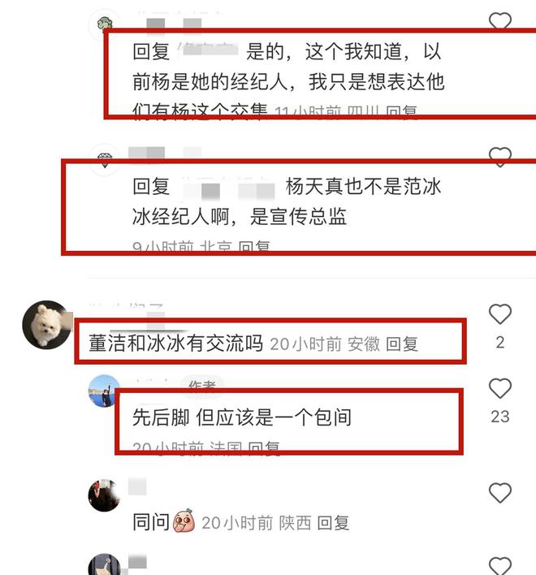Like the 杨天真 宣传总监 reply
Viewport: 536px width, 575px height.
click(500, 157)
